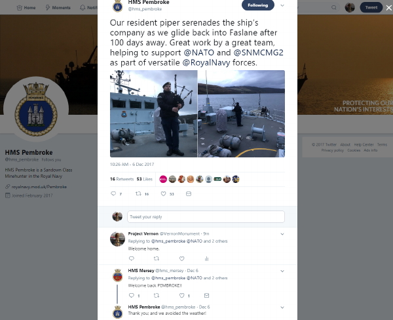Viewport: 393px width, 320px height.
Task: Close the tweet overlay with the X
Action: pos(388,8)
